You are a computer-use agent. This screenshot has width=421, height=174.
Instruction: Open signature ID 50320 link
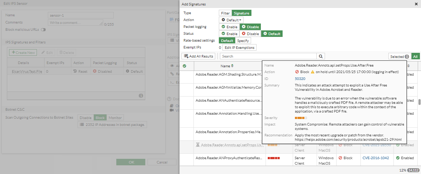[x=300, y=78]
